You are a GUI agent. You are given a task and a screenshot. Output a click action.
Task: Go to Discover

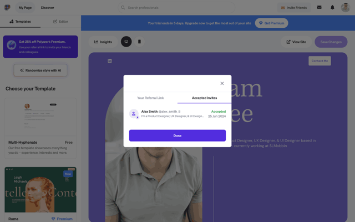pos(47,7)
